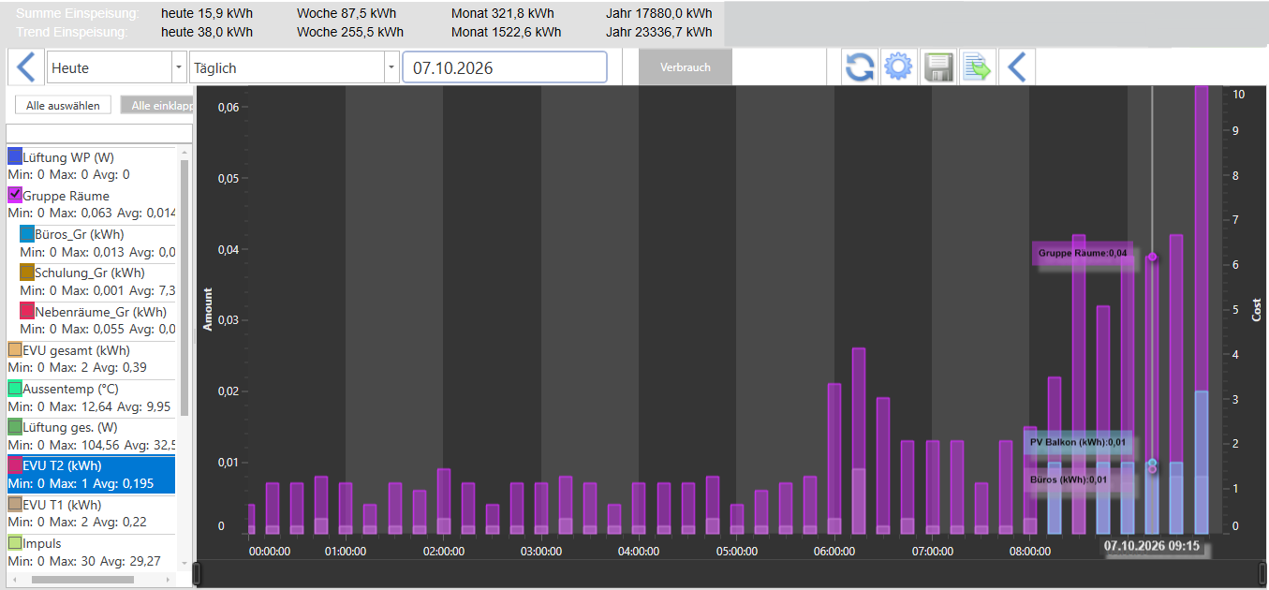
Task: Click the export document icon
Action: tap(977, 67)
